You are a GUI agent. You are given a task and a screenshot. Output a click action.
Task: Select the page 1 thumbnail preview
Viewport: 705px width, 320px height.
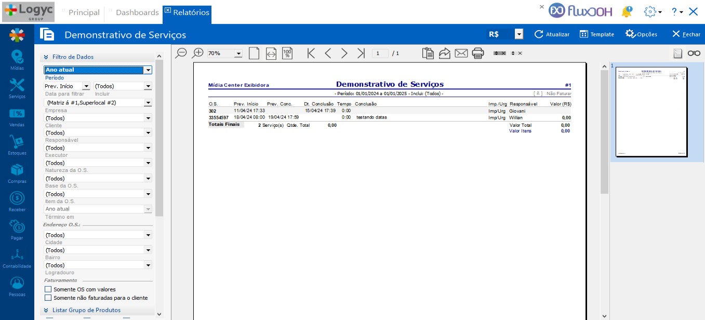(x=651, y=112)
